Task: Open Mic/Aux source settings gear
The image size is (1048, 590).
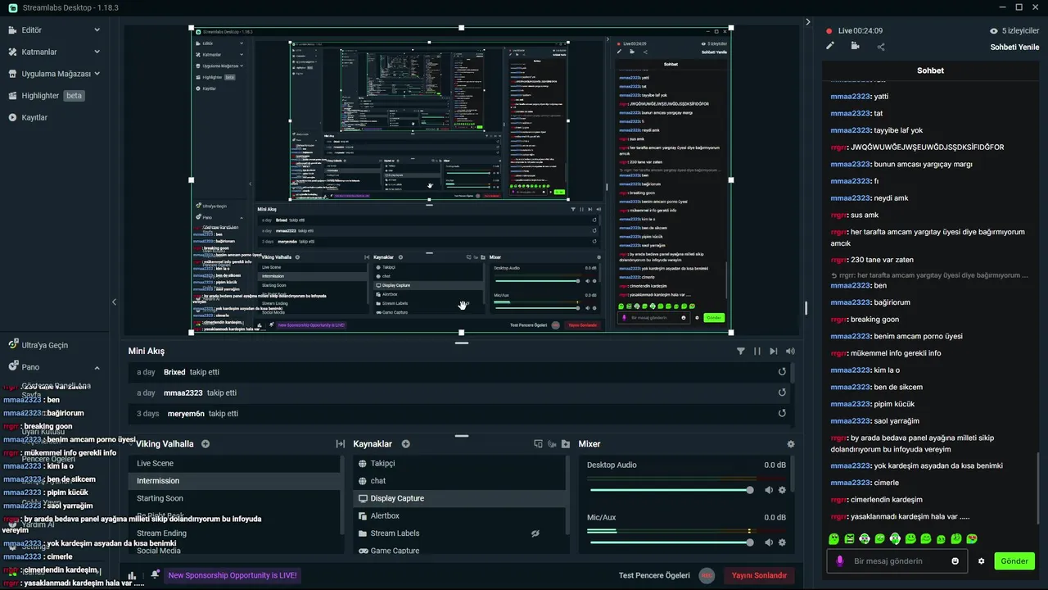Action: [x=782, y=542]
